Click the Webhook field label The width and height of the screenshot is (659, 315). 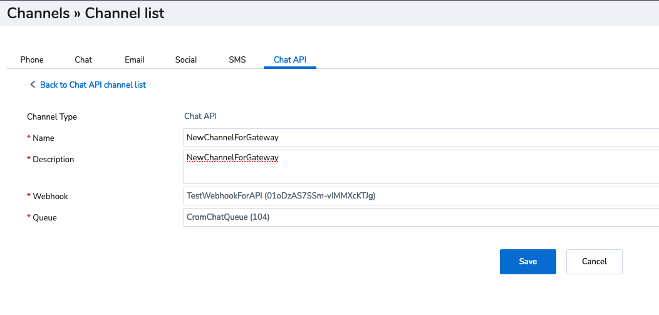[x=50, y=197]
